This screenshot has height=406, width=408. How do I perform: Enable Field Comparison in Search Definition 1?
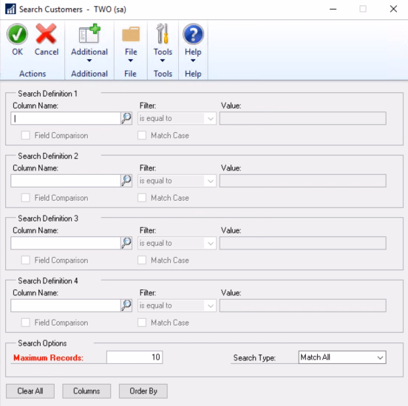pos(25,135)
